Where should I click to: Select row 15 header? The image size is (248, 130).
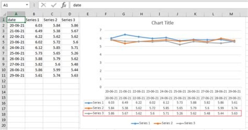(3, 97)
